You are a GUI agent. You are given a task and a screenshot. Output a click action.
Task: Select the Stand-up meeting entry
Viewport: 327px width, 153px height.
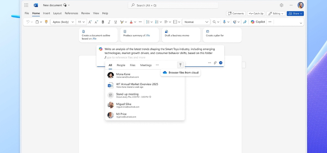[145, 95]
